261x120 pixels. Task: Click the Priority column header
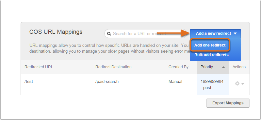pyautogui.click(x=213, y=67)
